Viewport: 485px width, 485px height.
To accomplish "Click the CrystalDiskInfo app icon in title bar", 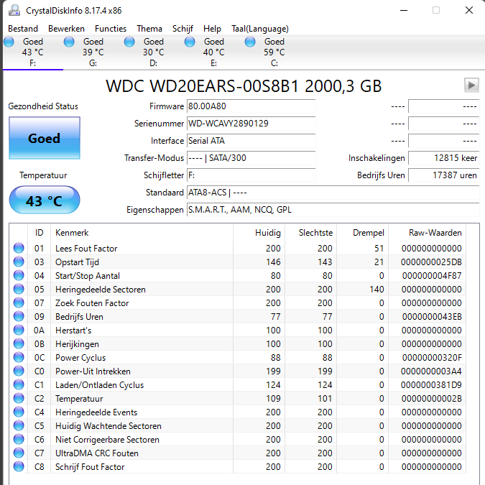I will click(x=14, y=11).
